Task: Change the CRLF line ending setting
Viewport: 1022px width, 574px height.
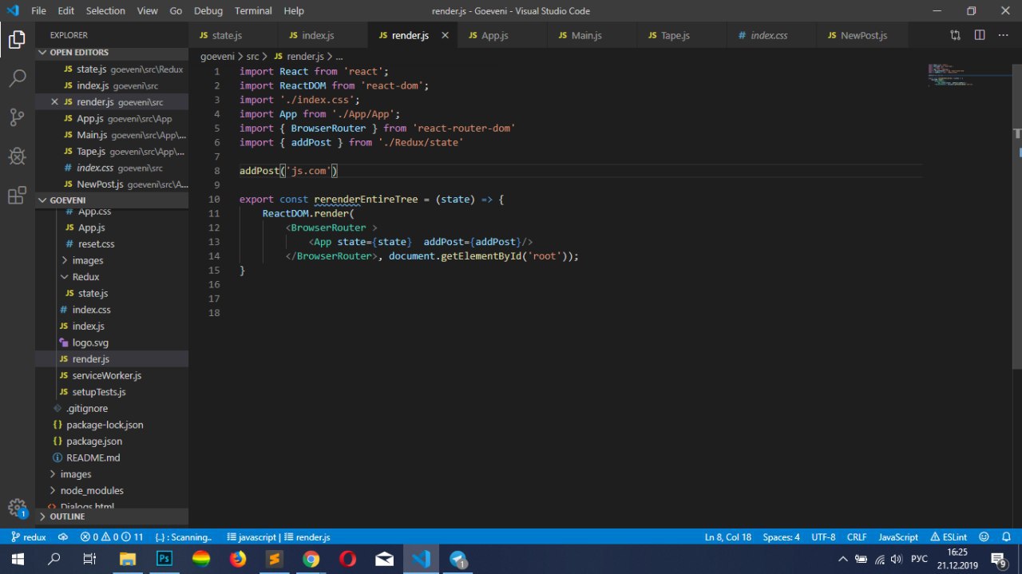Action: click(x=856, y=537)
